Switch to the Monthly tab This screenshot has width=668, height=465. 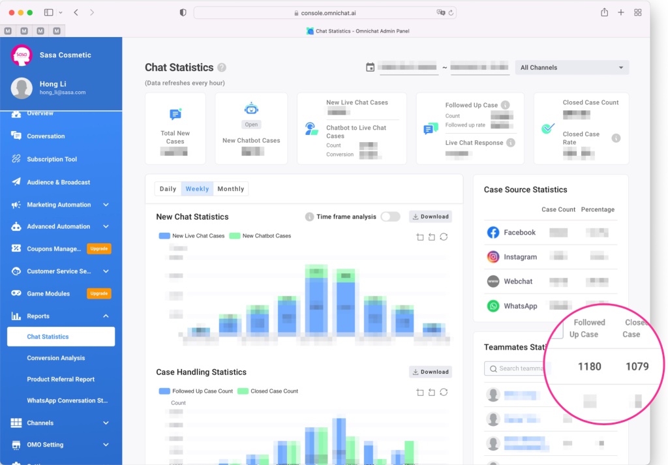(x=231, y=189)
